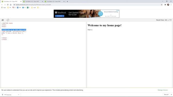
Task: Click Show all downloads button
Action: 166,95
